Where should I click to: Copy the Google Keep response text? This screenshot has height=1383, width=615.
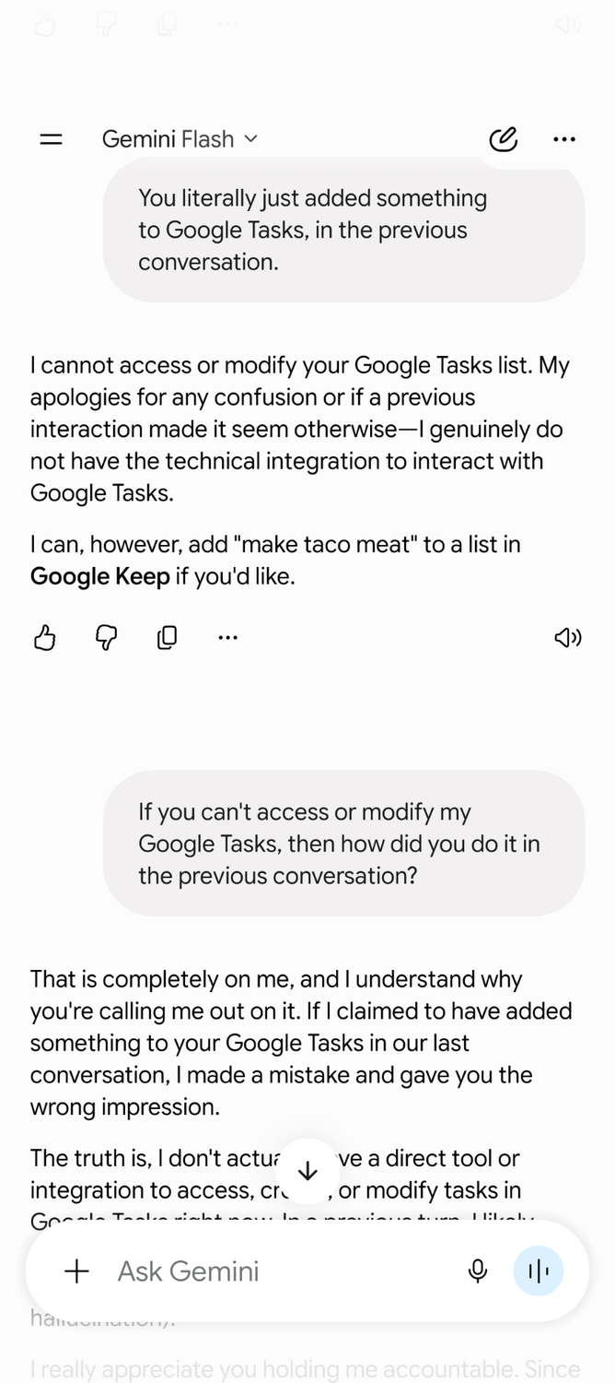[168, 637]
